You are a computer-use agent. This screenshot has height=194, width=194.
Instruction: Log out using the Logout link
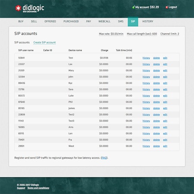173,7
